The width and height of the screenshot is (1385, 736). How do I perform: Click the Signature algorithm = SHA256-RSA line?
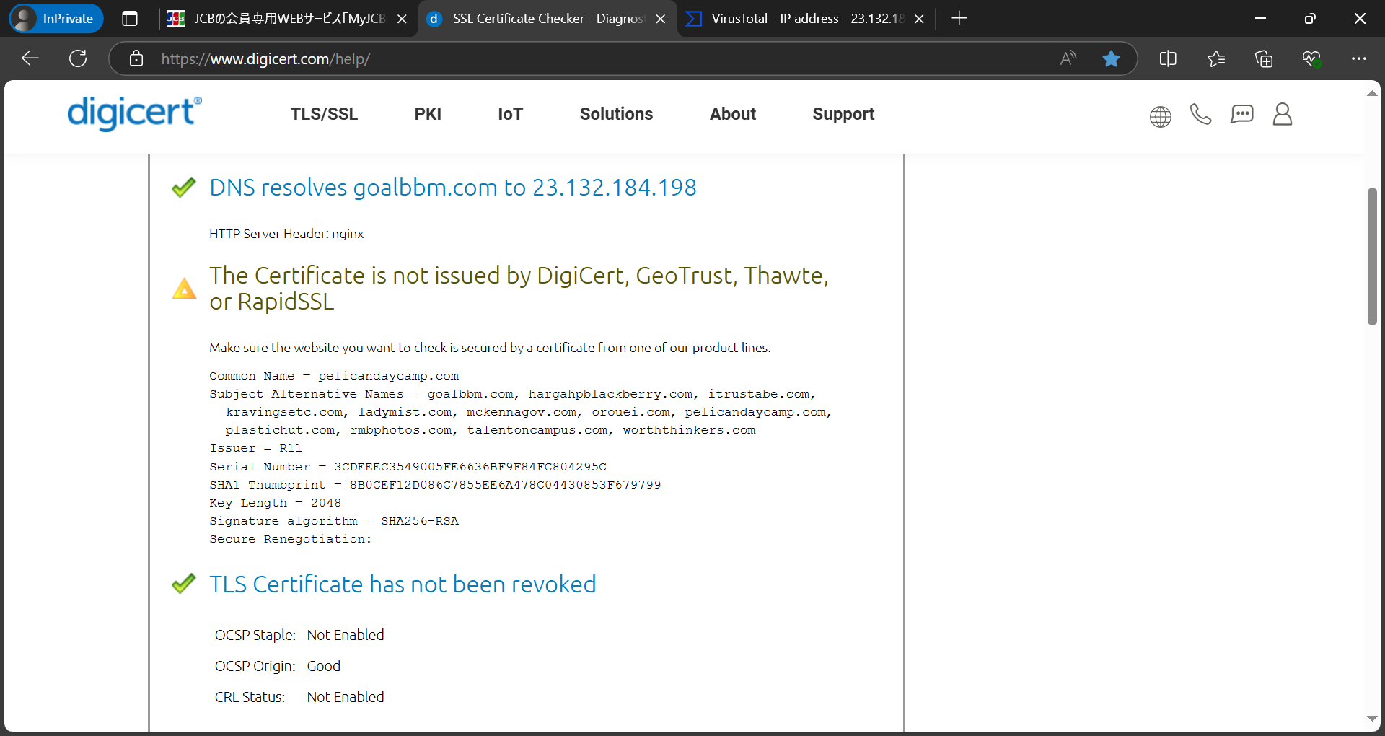click(x=334, y=521)
